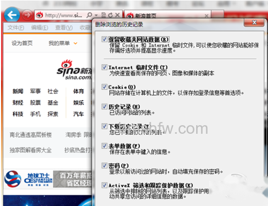
Task: Toggle Internet 临时文件(T) checkbox
Action: 105,67
